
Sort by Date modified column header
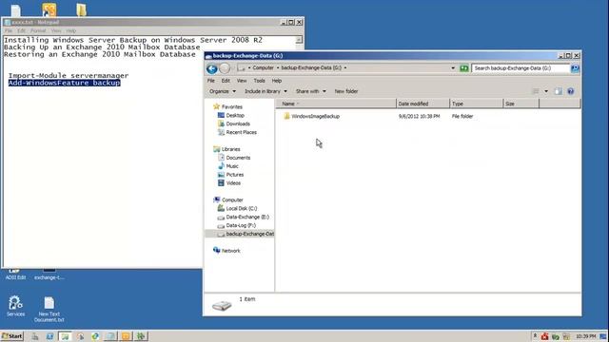coord(422,104)
